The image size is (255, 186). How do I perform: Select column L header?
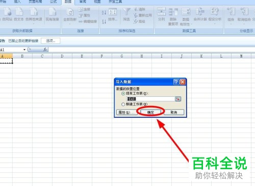[x=221, y=56]
